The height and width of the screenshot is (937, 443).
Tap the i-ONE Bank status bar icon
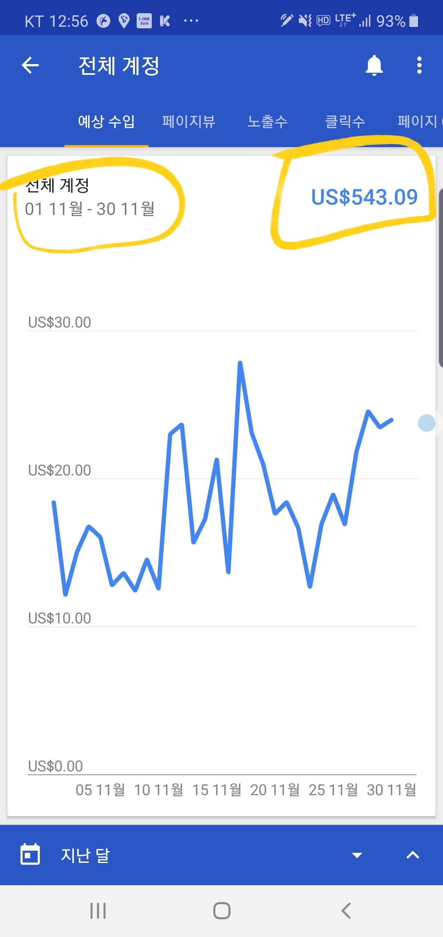144,21
